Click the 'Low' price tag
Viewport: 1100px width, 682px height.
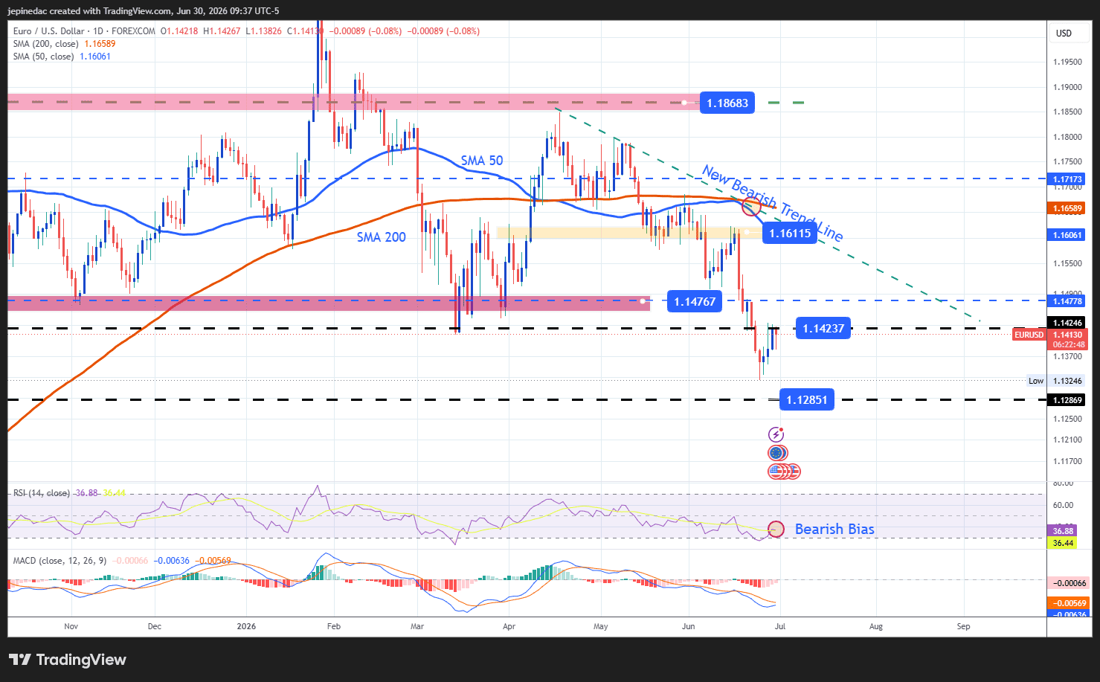click(1036, 381)
